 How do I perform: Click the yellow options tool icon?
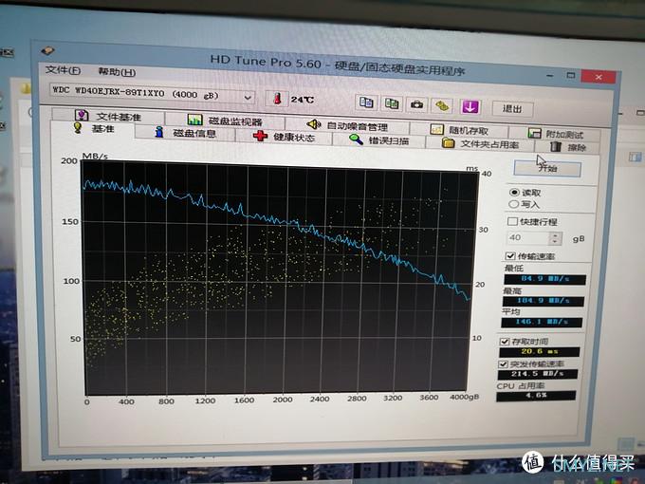pyautogui.click(x=442, y=105)
